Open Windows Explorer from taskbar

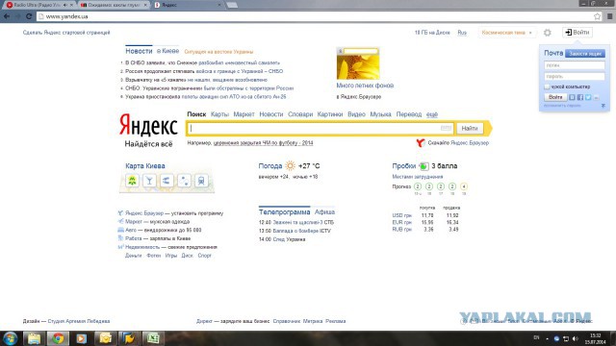tap(34, 338)
